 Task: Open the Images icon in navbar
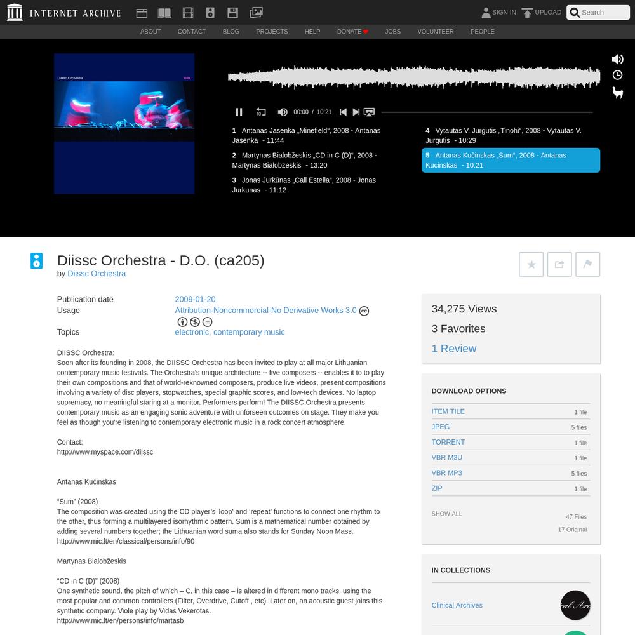tap(256, 13)
